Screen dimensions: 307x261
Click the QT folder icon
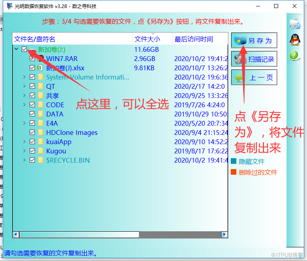click(x=41, y=86)
